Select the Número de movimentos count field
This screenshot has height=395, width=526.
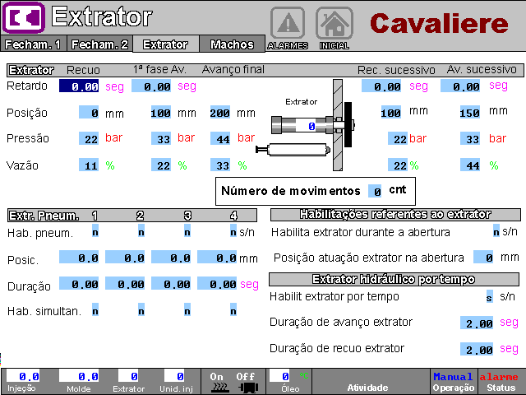coord(376,192)
